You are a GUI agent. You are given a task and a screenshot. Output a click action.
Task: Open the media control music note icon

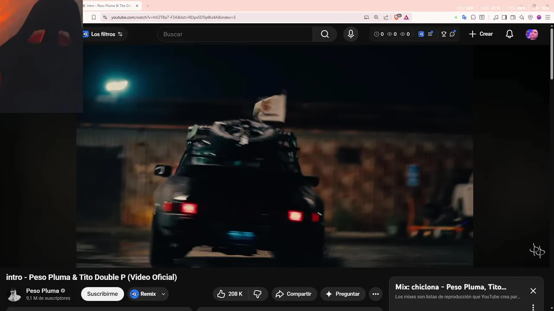tap(496, 17)
